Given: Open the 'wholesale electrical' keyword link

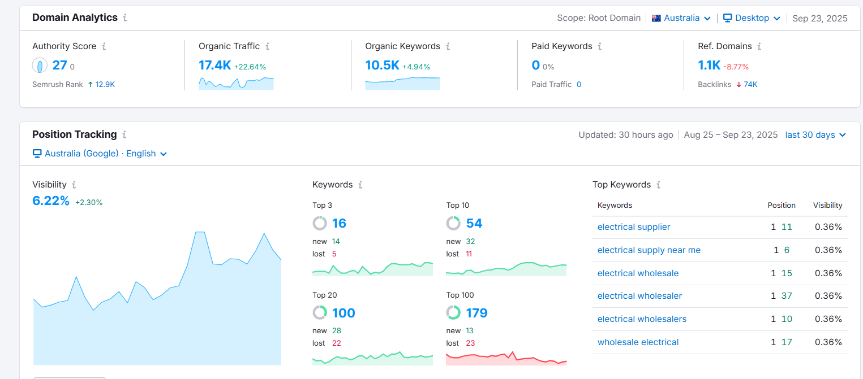Looking at the screenshot, I should 638,342.
